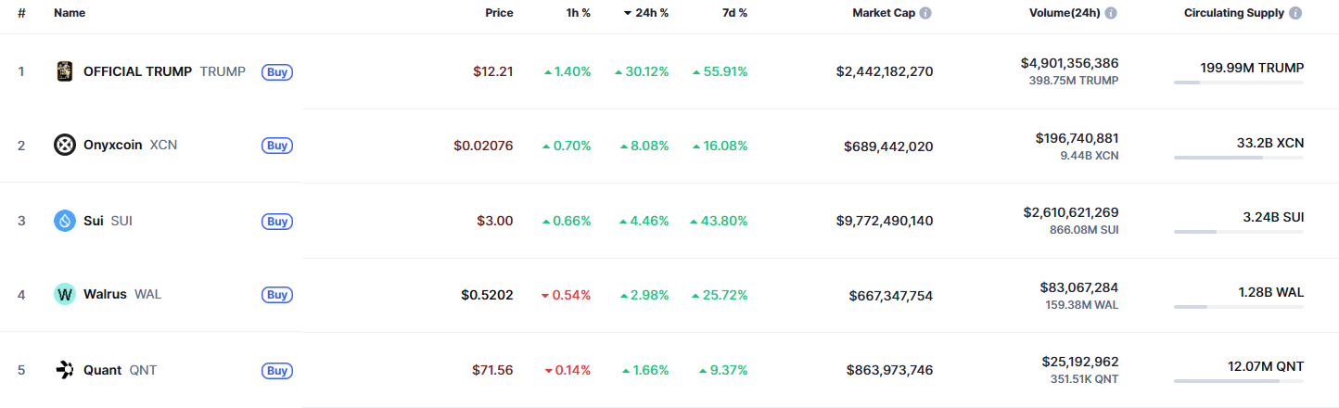
Task: Click the Quant QNT logo icon
Action: 65,370
